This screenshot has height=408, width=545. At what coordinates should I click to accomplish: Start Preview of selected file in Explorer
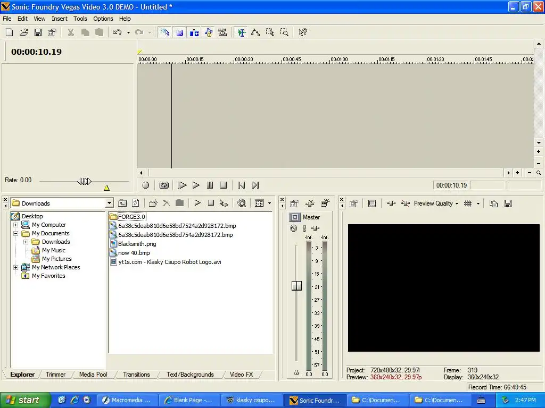pyautogui.click(x=197, y=203)
